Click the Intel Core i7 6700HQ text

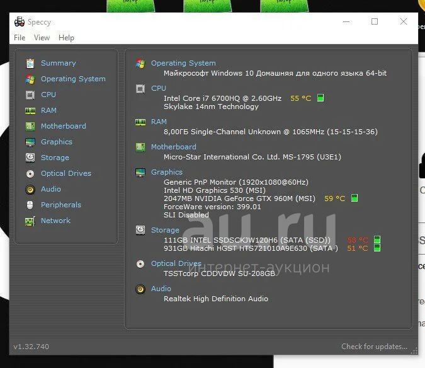click(x=222, y=98)
